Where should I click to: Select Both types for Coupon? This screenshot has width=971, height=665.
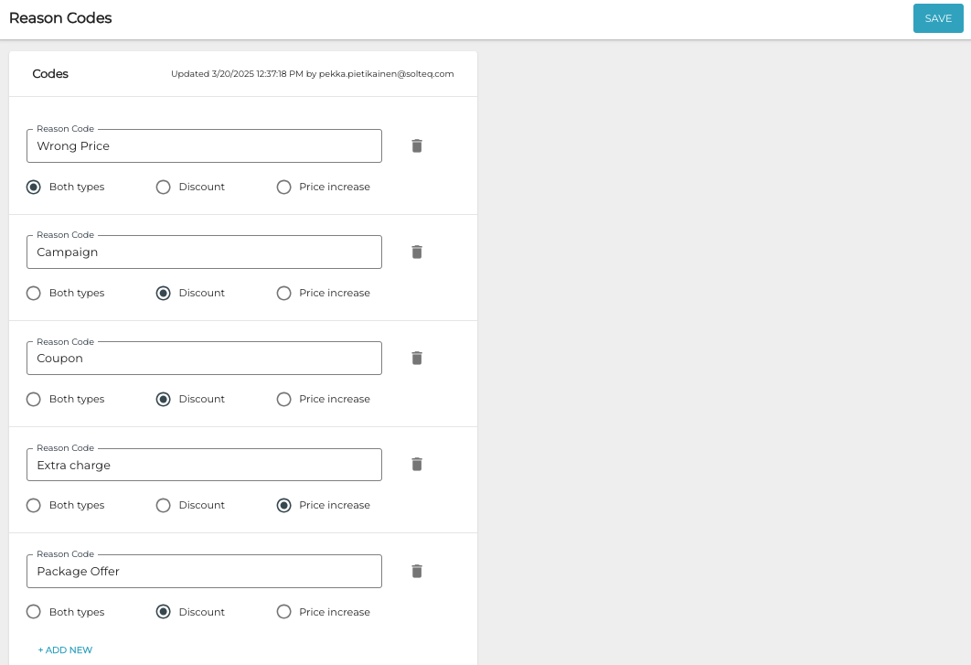click(34, 399)
